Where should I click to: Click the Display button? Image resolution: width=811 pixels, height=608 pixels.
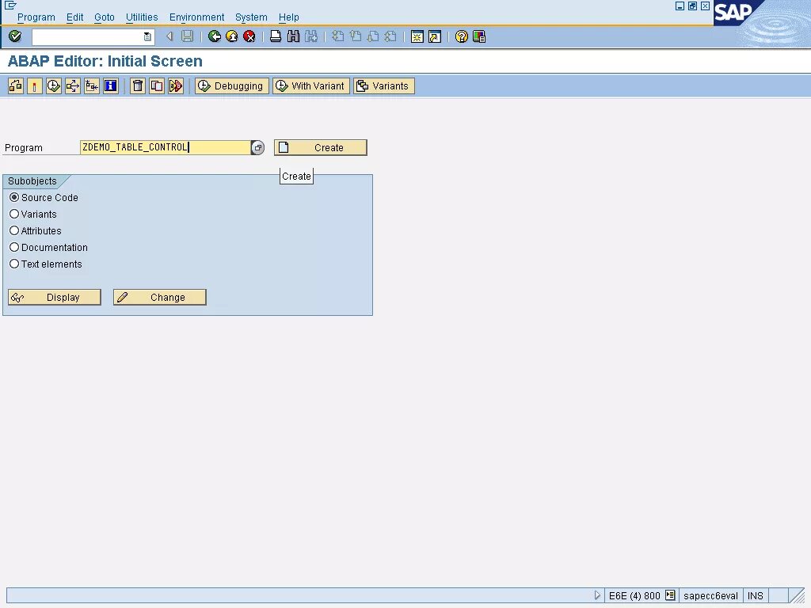point(55,298)
